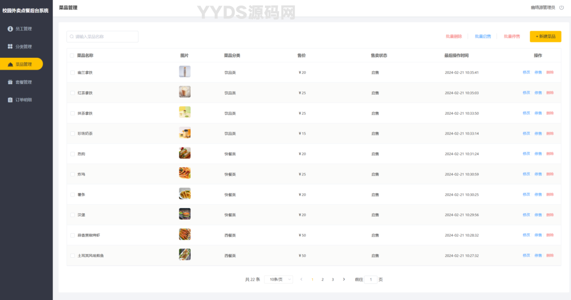Select the checkbox beside 汉堡
The image size is (571, 300).
click(x=72, y=215)
